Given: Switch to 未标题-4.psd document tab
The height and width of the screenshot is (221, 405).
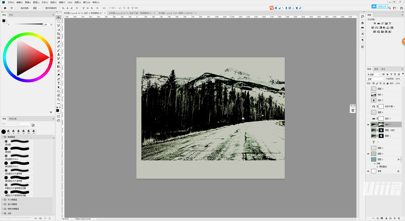Looking at the screenshot, I should pyautogui.click(x=130, y=13).
